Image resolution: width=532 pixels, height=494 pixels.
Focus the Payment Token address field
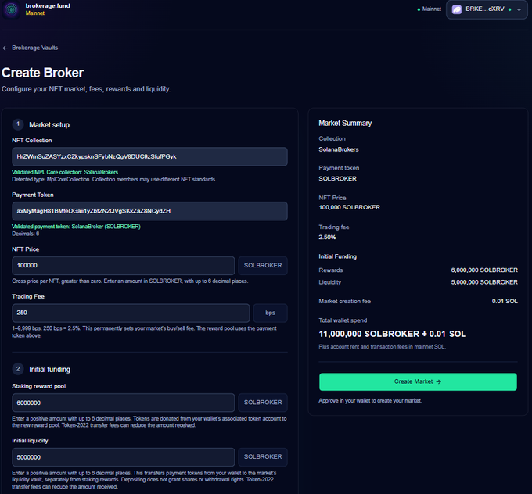(x=149, y=211)
